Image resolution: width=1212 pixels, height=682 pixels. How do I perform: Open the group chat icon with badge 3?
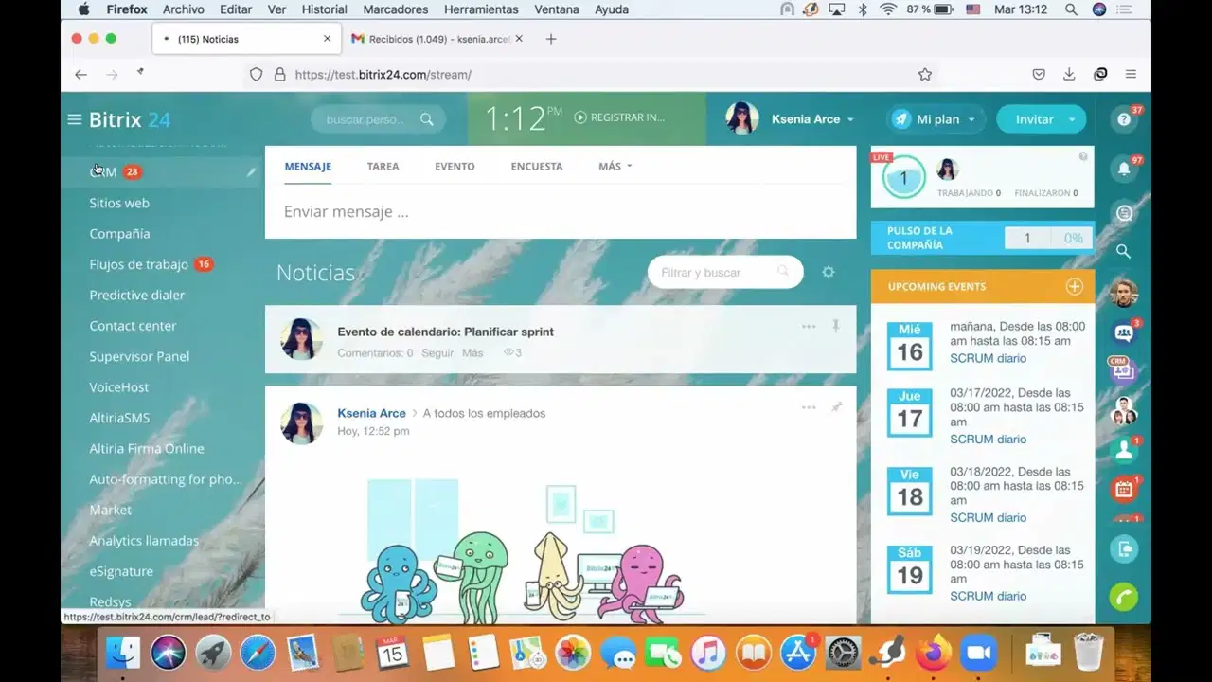[1124, 332]
